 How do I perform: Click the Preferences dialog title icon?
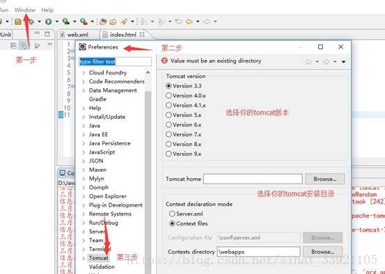click(x=82, y=47)
